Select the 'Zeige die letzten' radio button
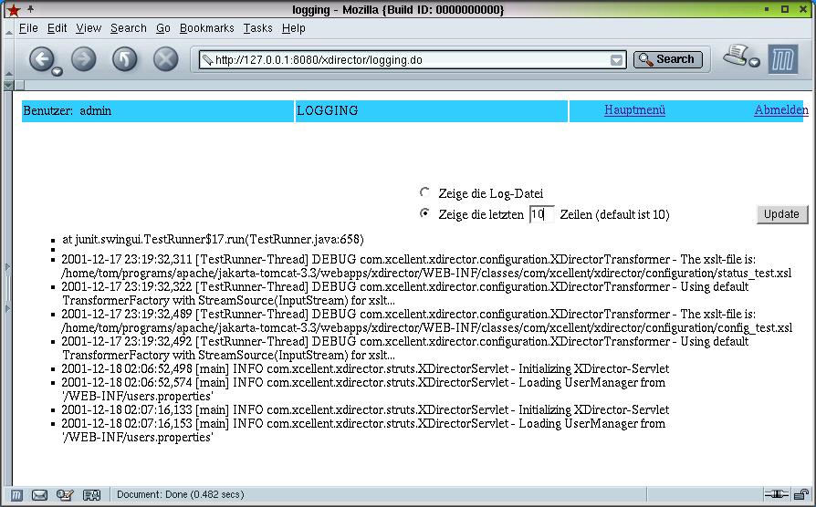Viewport: 816px width, 507px height. pyautogui.click(x=424, y=213)
